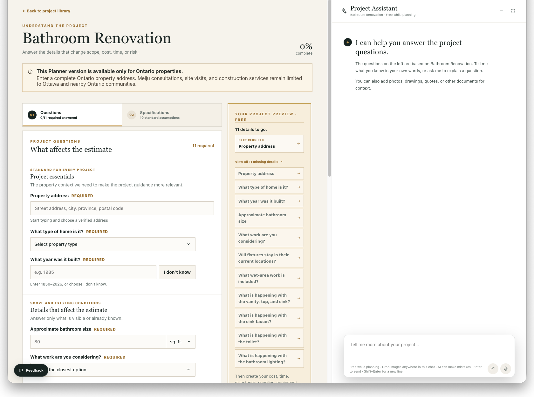The height and width of the screenshot is (397, 534).
Task: Jump to What wet-area work is included
Action: (x=269, y=278)
